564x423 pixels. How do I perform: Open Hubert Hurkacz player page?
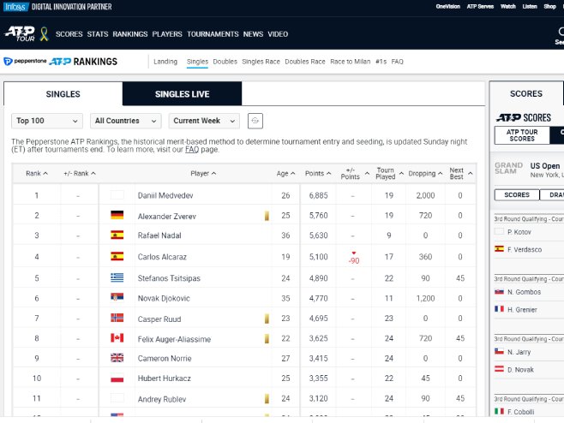(x=164, y=378)
